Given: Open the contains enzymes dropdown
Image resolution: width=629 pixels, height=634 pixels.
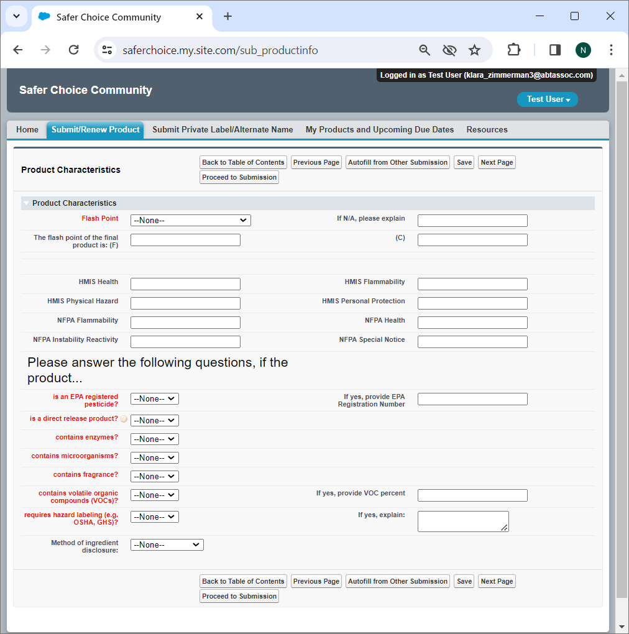Looking at the screenshot, I should 154,439.
